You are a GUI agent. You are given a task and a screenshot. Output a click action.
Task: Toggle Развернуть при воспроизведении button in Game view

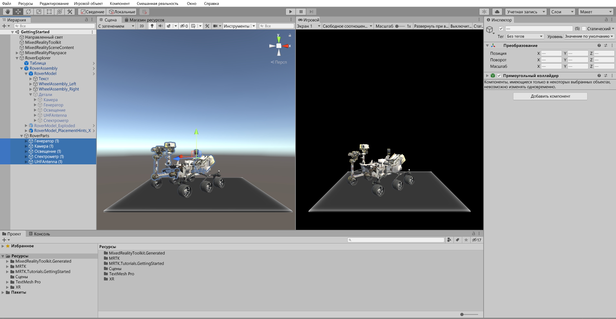(x=431, y=26)
